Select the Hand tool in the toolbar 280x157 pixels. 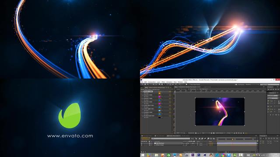[145, 84]
